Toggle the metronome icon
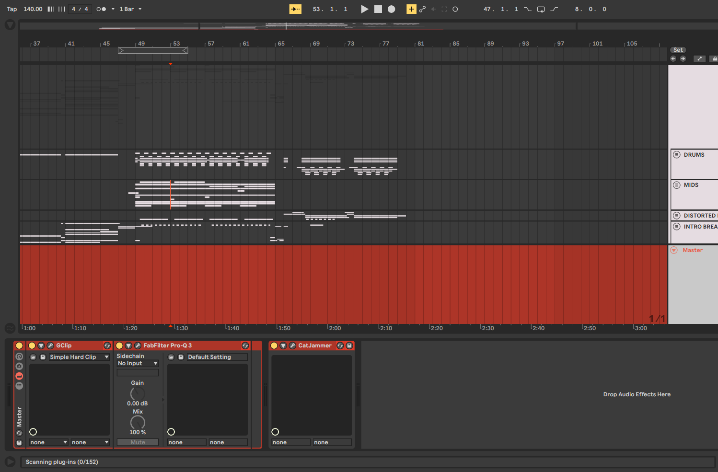 click(x=101, y=9)
